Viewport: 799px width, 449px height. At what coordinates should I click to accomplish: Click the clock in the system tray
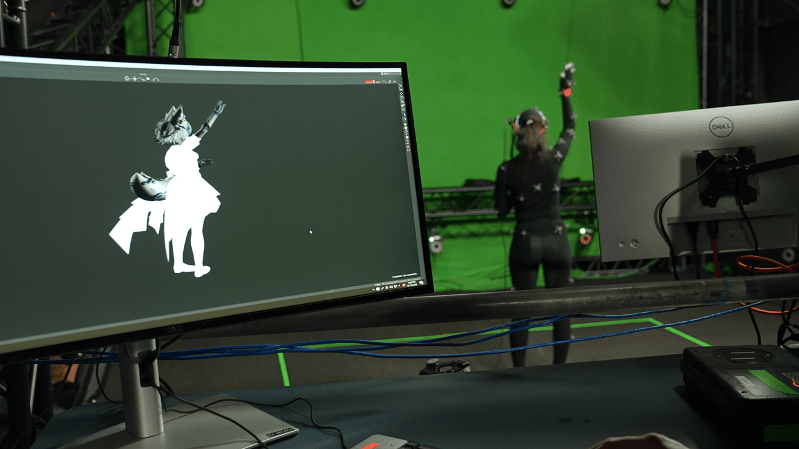click(412, 283)
